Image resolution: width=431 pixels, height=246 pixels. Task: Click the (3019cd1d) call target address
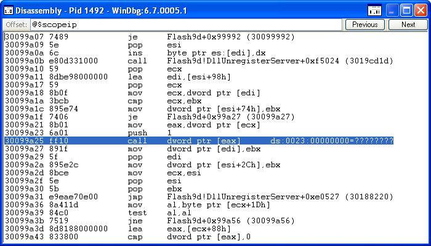[x=369, y=61]
